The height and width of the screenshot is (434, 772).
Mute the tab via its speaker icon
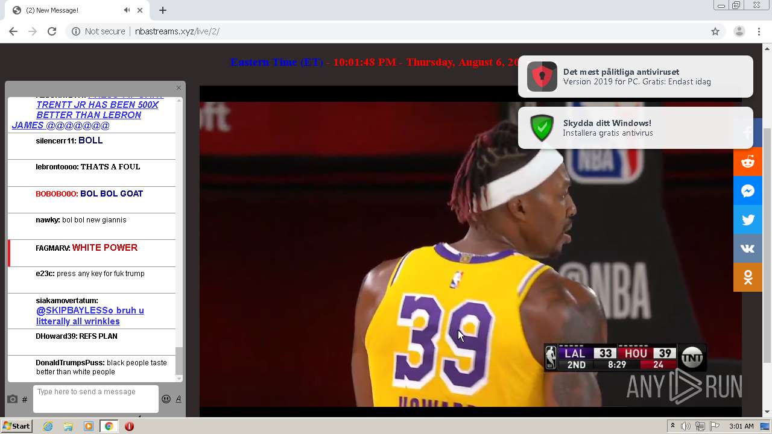tap(127, 10)
